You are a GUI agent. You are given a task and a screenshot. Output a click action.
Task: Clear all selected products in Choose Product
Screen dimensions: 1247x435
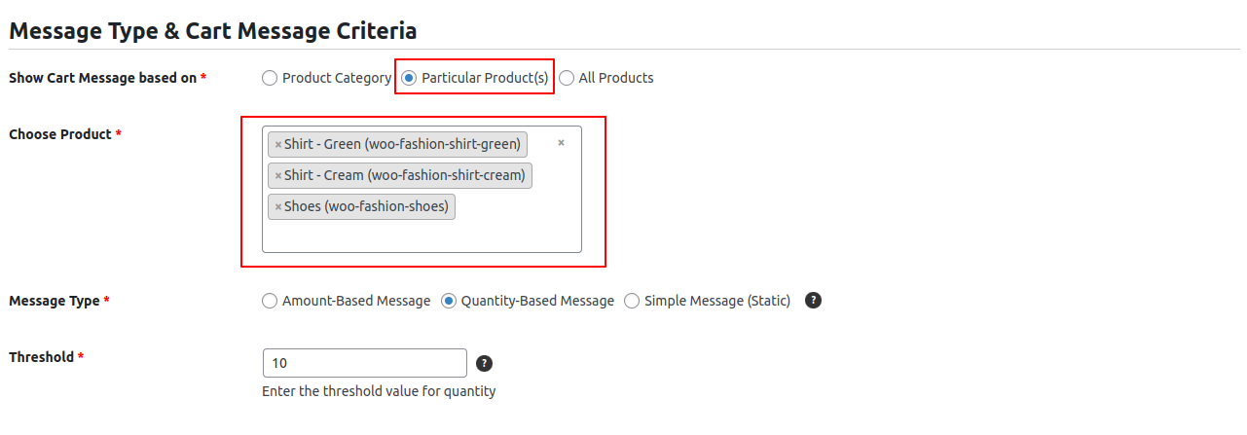[561, 143]
